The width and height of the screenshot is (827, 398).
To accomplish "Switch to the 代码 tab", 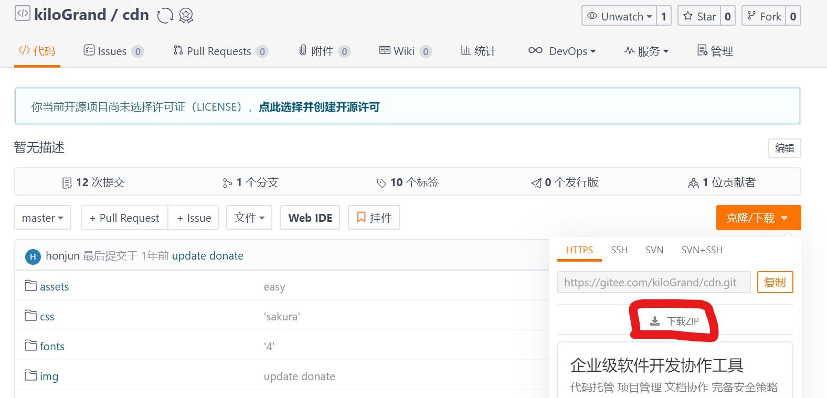I will (x=37, y=51).
